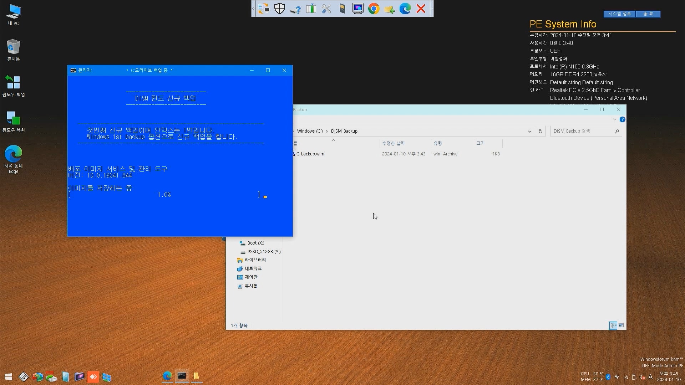Click the 휴지통 sidebar item
The image size is (685, 385).
(251, 286)
